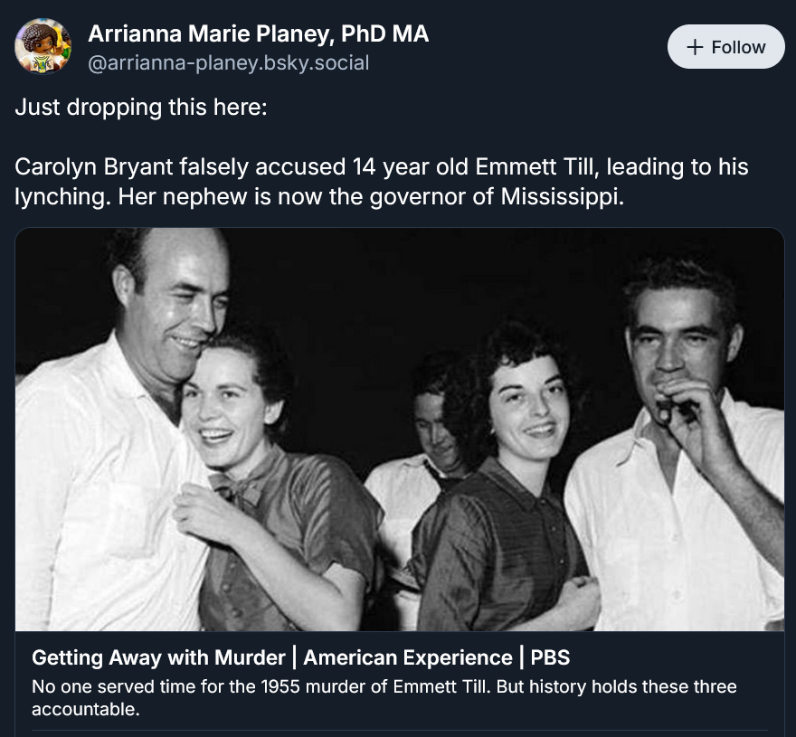The height and width of the screenshot is (737, 796).
Task: Click "PBS" at end of card title
Action: click(x=550, y=657)
